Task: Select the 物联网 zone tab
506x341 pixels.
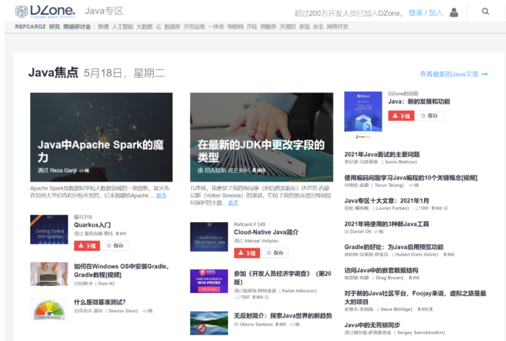Action: [x=235, y=26]
